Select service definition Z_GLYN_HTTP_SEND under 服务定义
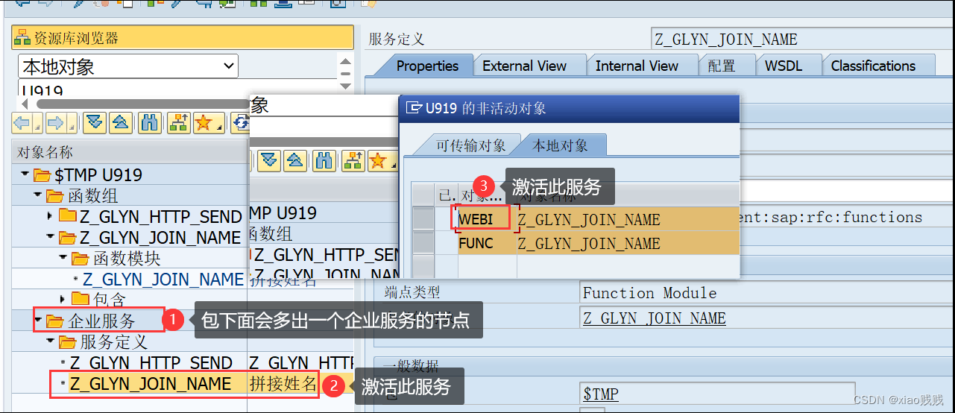 pos(151,363)
